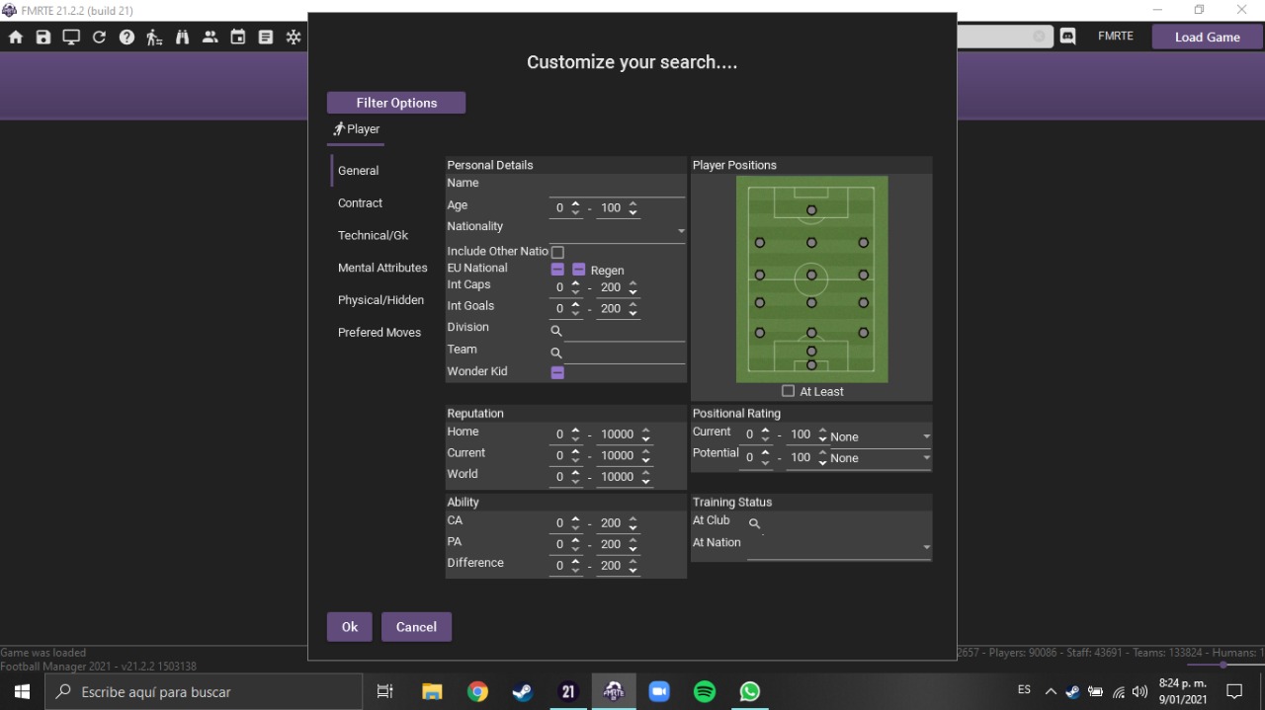The height and width of the screenshot is (710, 1265).
Task: Toggle the At Least checkbox
Action: point(788,391)
